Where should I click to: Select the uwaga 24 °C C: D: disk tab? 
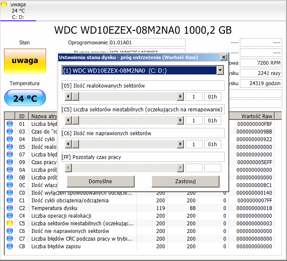[18, 11]
